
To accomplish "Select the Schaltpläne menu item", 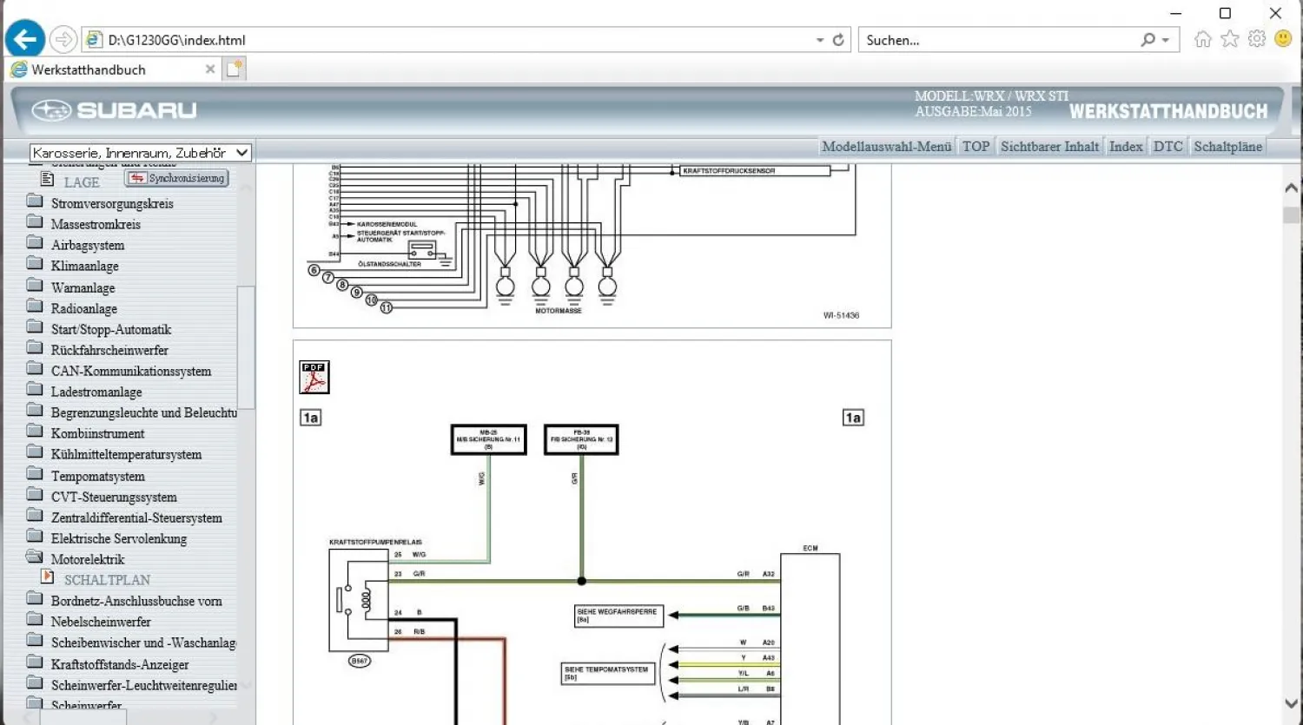I will [x=1227, y=147].
